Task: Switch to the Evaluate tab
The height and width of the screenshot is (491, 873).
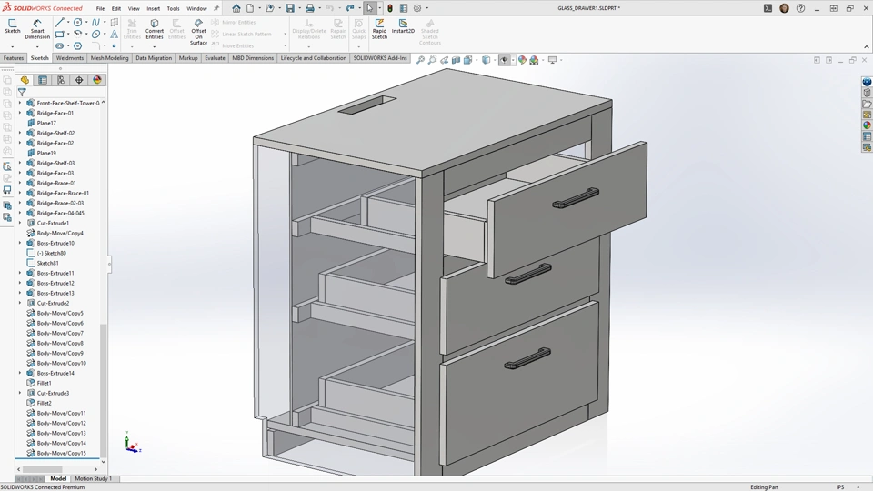Action: pyautogui.click(x=215, y=58)
